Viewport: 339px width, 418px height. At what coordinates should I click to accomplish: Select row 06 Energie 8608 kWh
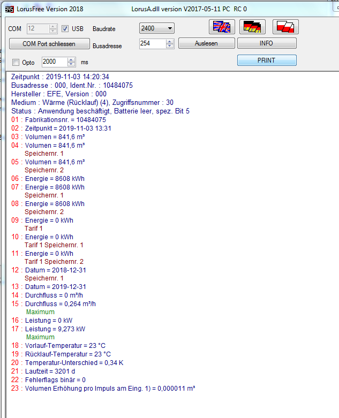(x=48, y=179)
